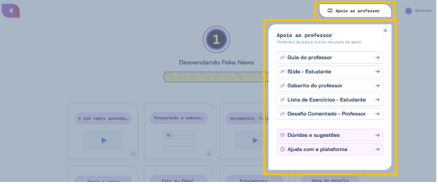Click the arrow on Dúvidas e sugestões row
The image size is (438, 184).
pos(377,135)
